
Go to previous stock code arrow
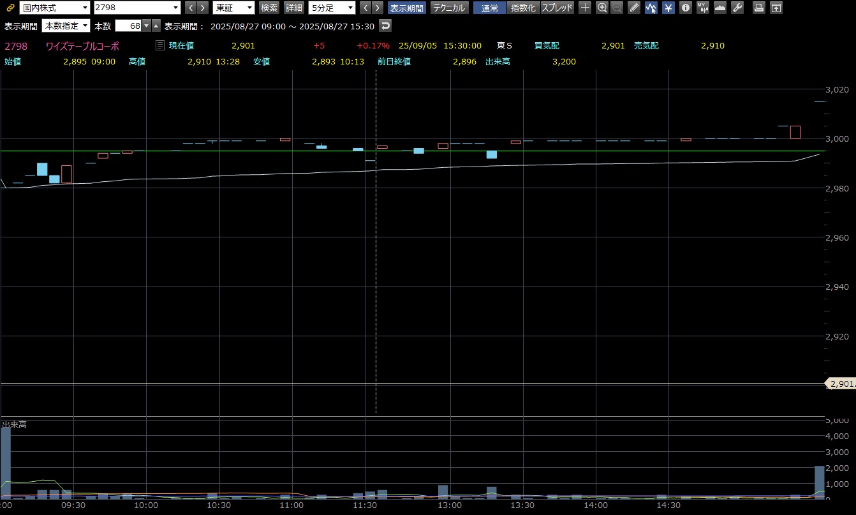(x=191, y=8)
